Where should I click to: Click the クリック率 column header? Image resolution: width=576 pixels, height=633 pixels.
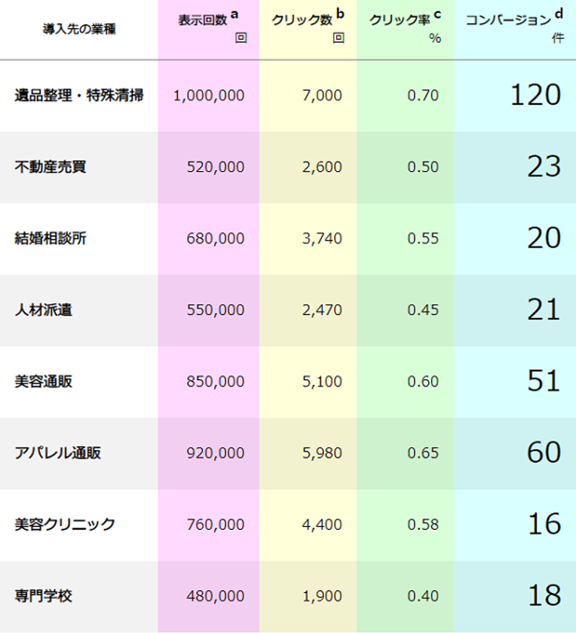(400, 21)
